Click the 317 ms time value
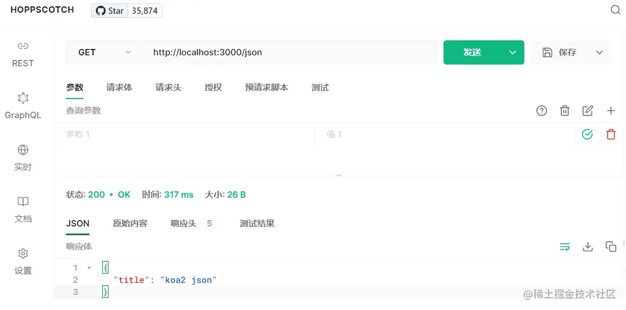Viewport: 626px width, 310px height. [178, 195]
